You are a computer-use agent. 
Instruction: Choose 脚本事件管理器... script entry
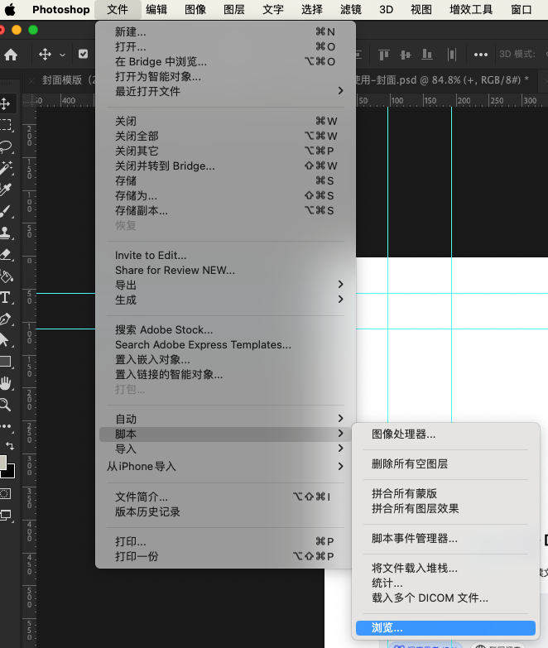click(x=445, y=539)
